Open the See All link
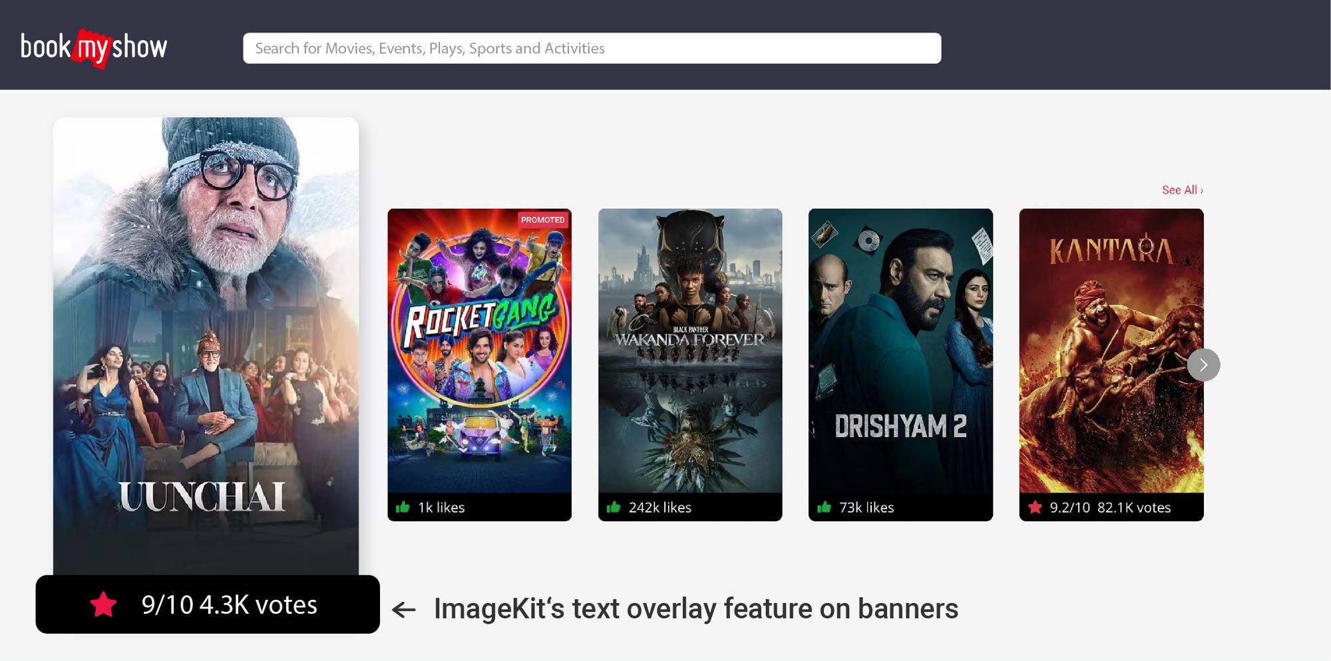 [1182, 190]
